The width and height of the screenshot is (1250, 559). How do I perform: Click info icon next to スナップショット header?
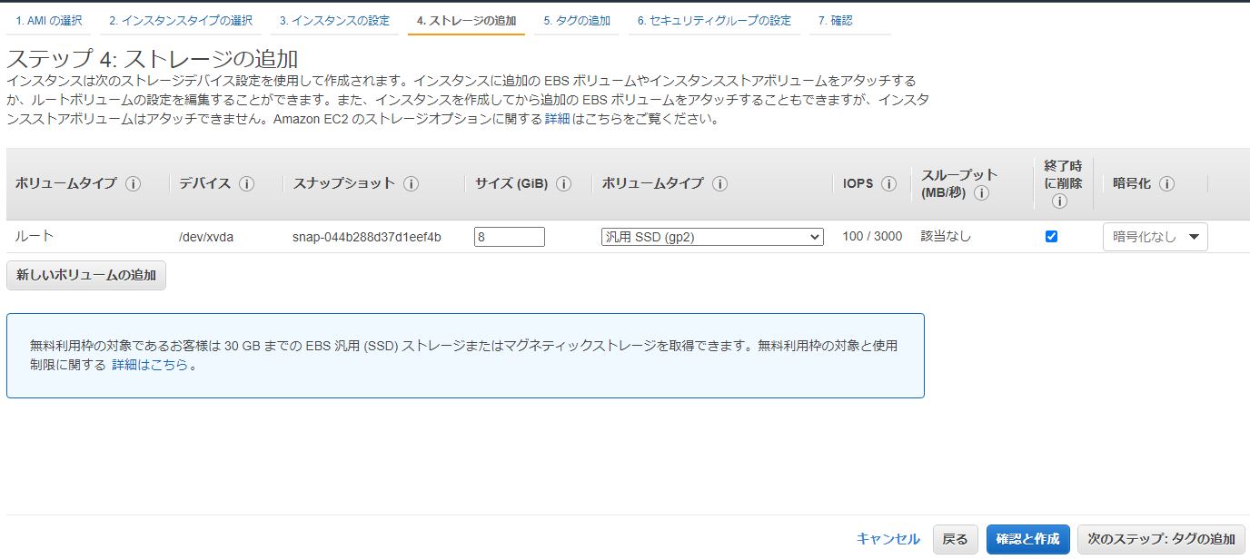coord(411,183)
